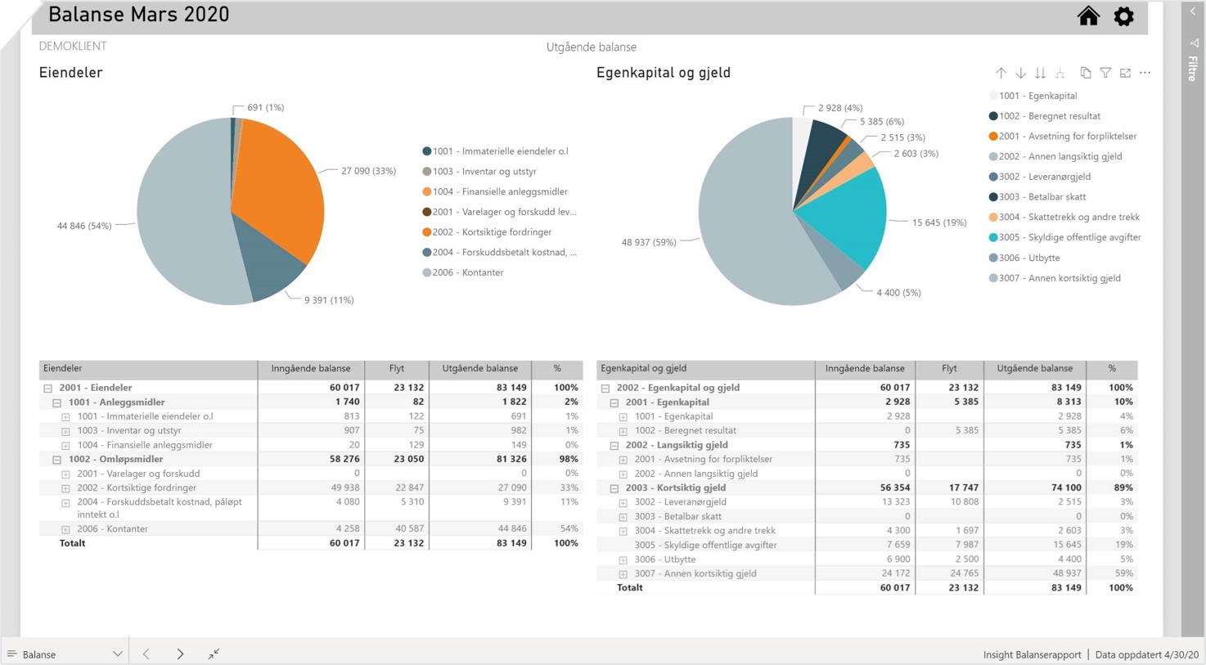Open the chart in focus mode
The image size is (1206, 665).
pyautogui.click(x=1125, y=74)
